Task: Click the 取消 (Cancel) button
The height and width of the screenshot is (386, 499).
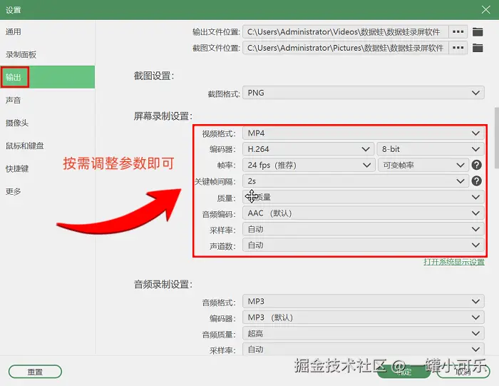Action: pos(463,372)
